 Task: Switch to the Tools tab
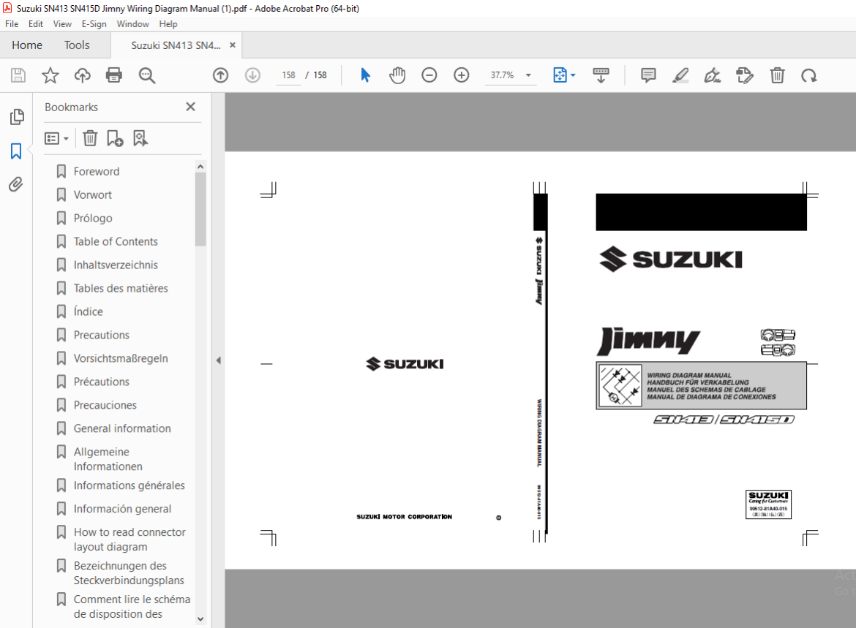(x=76, y=45)
